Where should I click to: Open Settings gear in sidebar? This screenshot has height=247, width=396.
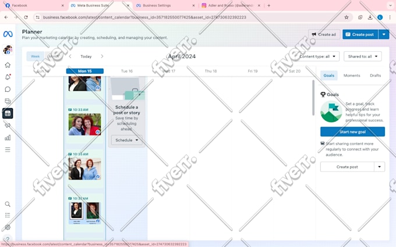(x=8, y=227)
